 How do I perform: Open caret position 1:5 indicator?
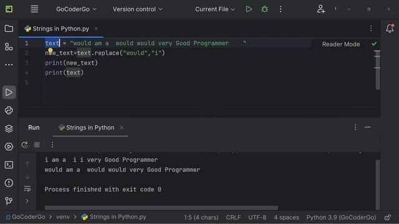click(201, 217)
